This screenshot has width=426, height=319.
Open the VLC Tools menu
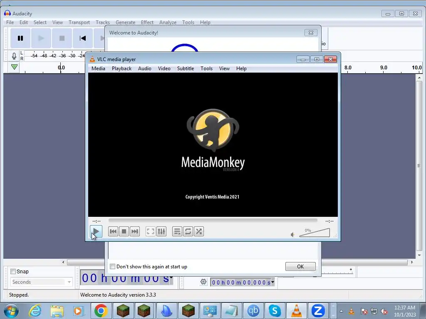point(206,69)
